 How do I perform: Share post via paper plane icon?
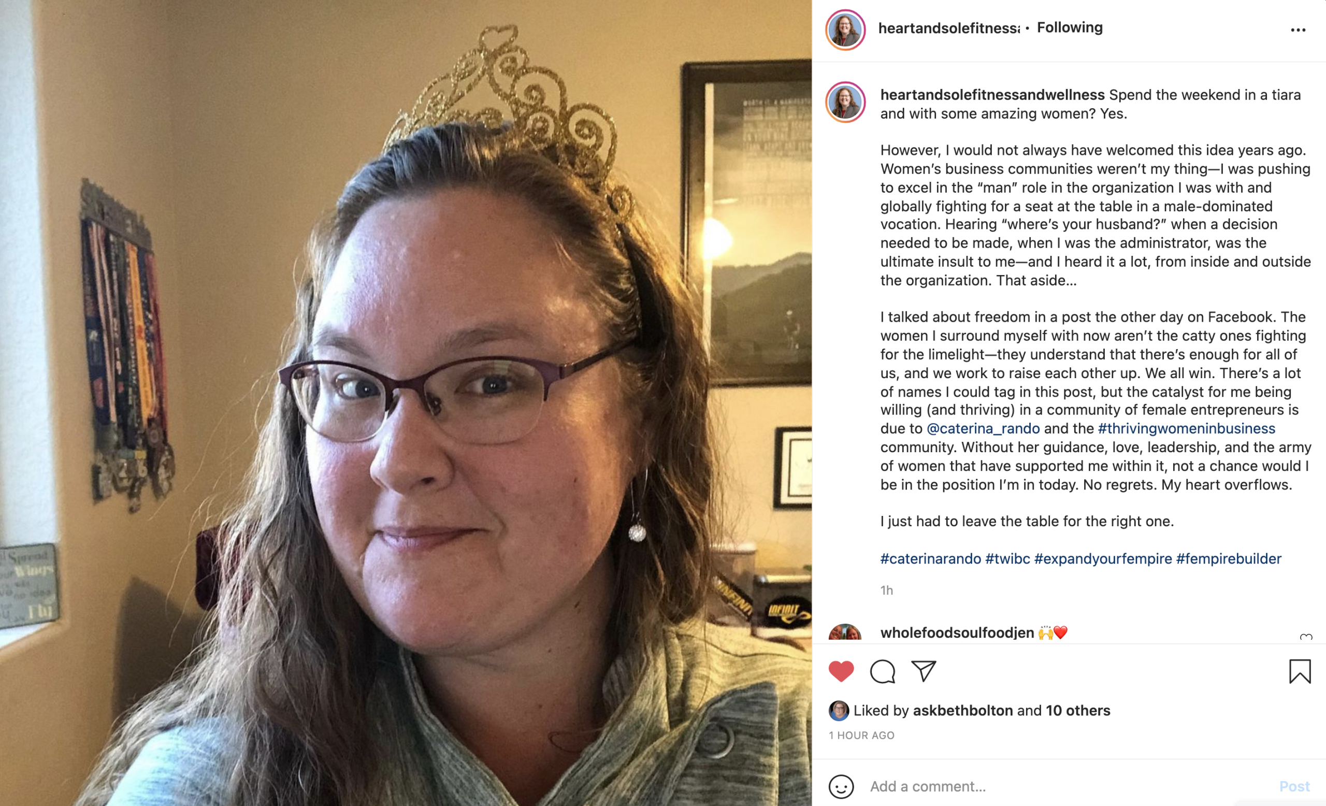click(x=924, y=671)
